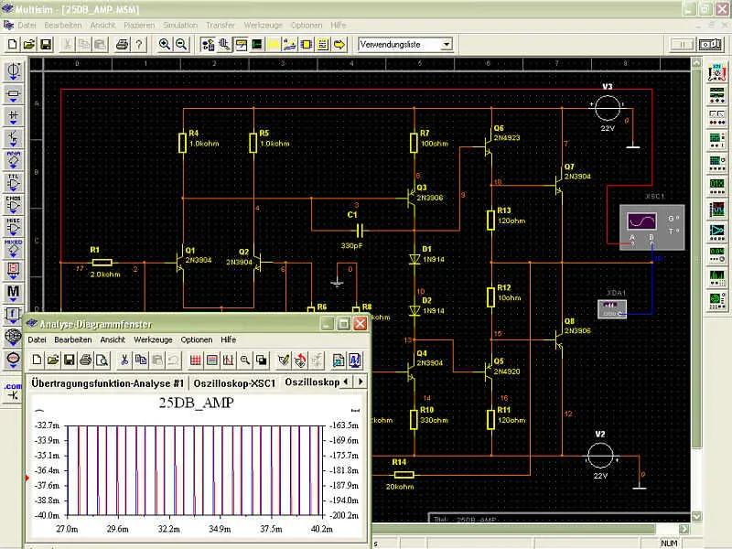Click the Zoom In magnifier icon
The height and width of the screenshot is (549, 732).
click(166, 44)
